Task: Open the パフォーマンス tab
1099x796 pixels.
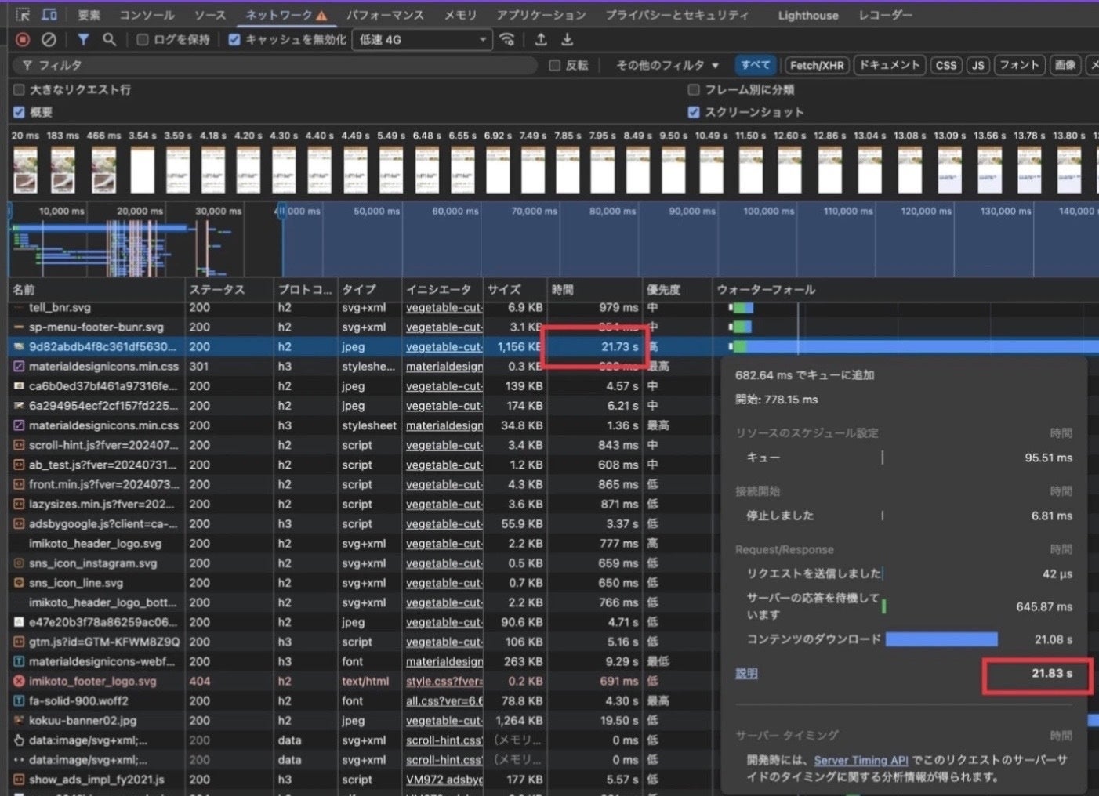Action: pyautogui.click(x=385, y=15)
